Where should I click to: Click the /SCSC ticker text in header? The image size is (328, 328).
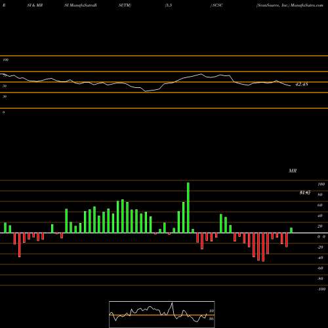tap(216, 5)
